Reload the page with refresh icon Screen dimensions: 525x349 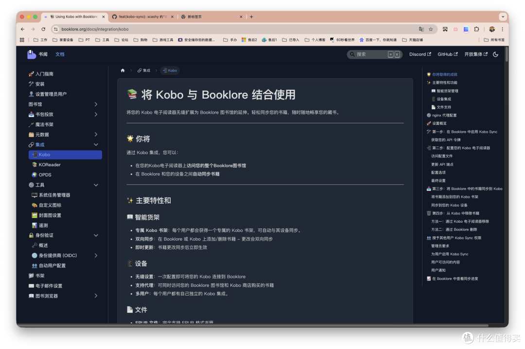coord(43,29)
